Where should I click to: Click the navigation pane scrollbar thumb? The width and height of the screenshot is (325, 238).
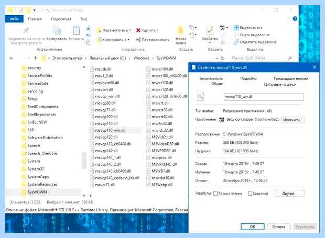84,161
